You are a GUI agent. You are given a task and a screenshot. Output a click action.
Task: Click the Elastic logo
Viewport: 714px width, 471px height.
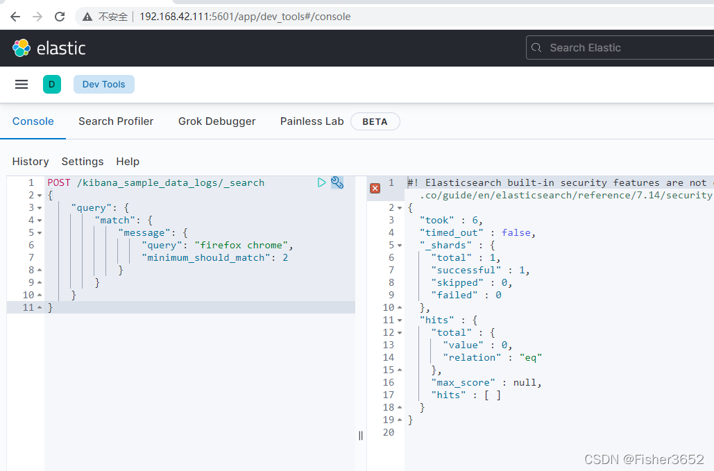tap(49, 48)
